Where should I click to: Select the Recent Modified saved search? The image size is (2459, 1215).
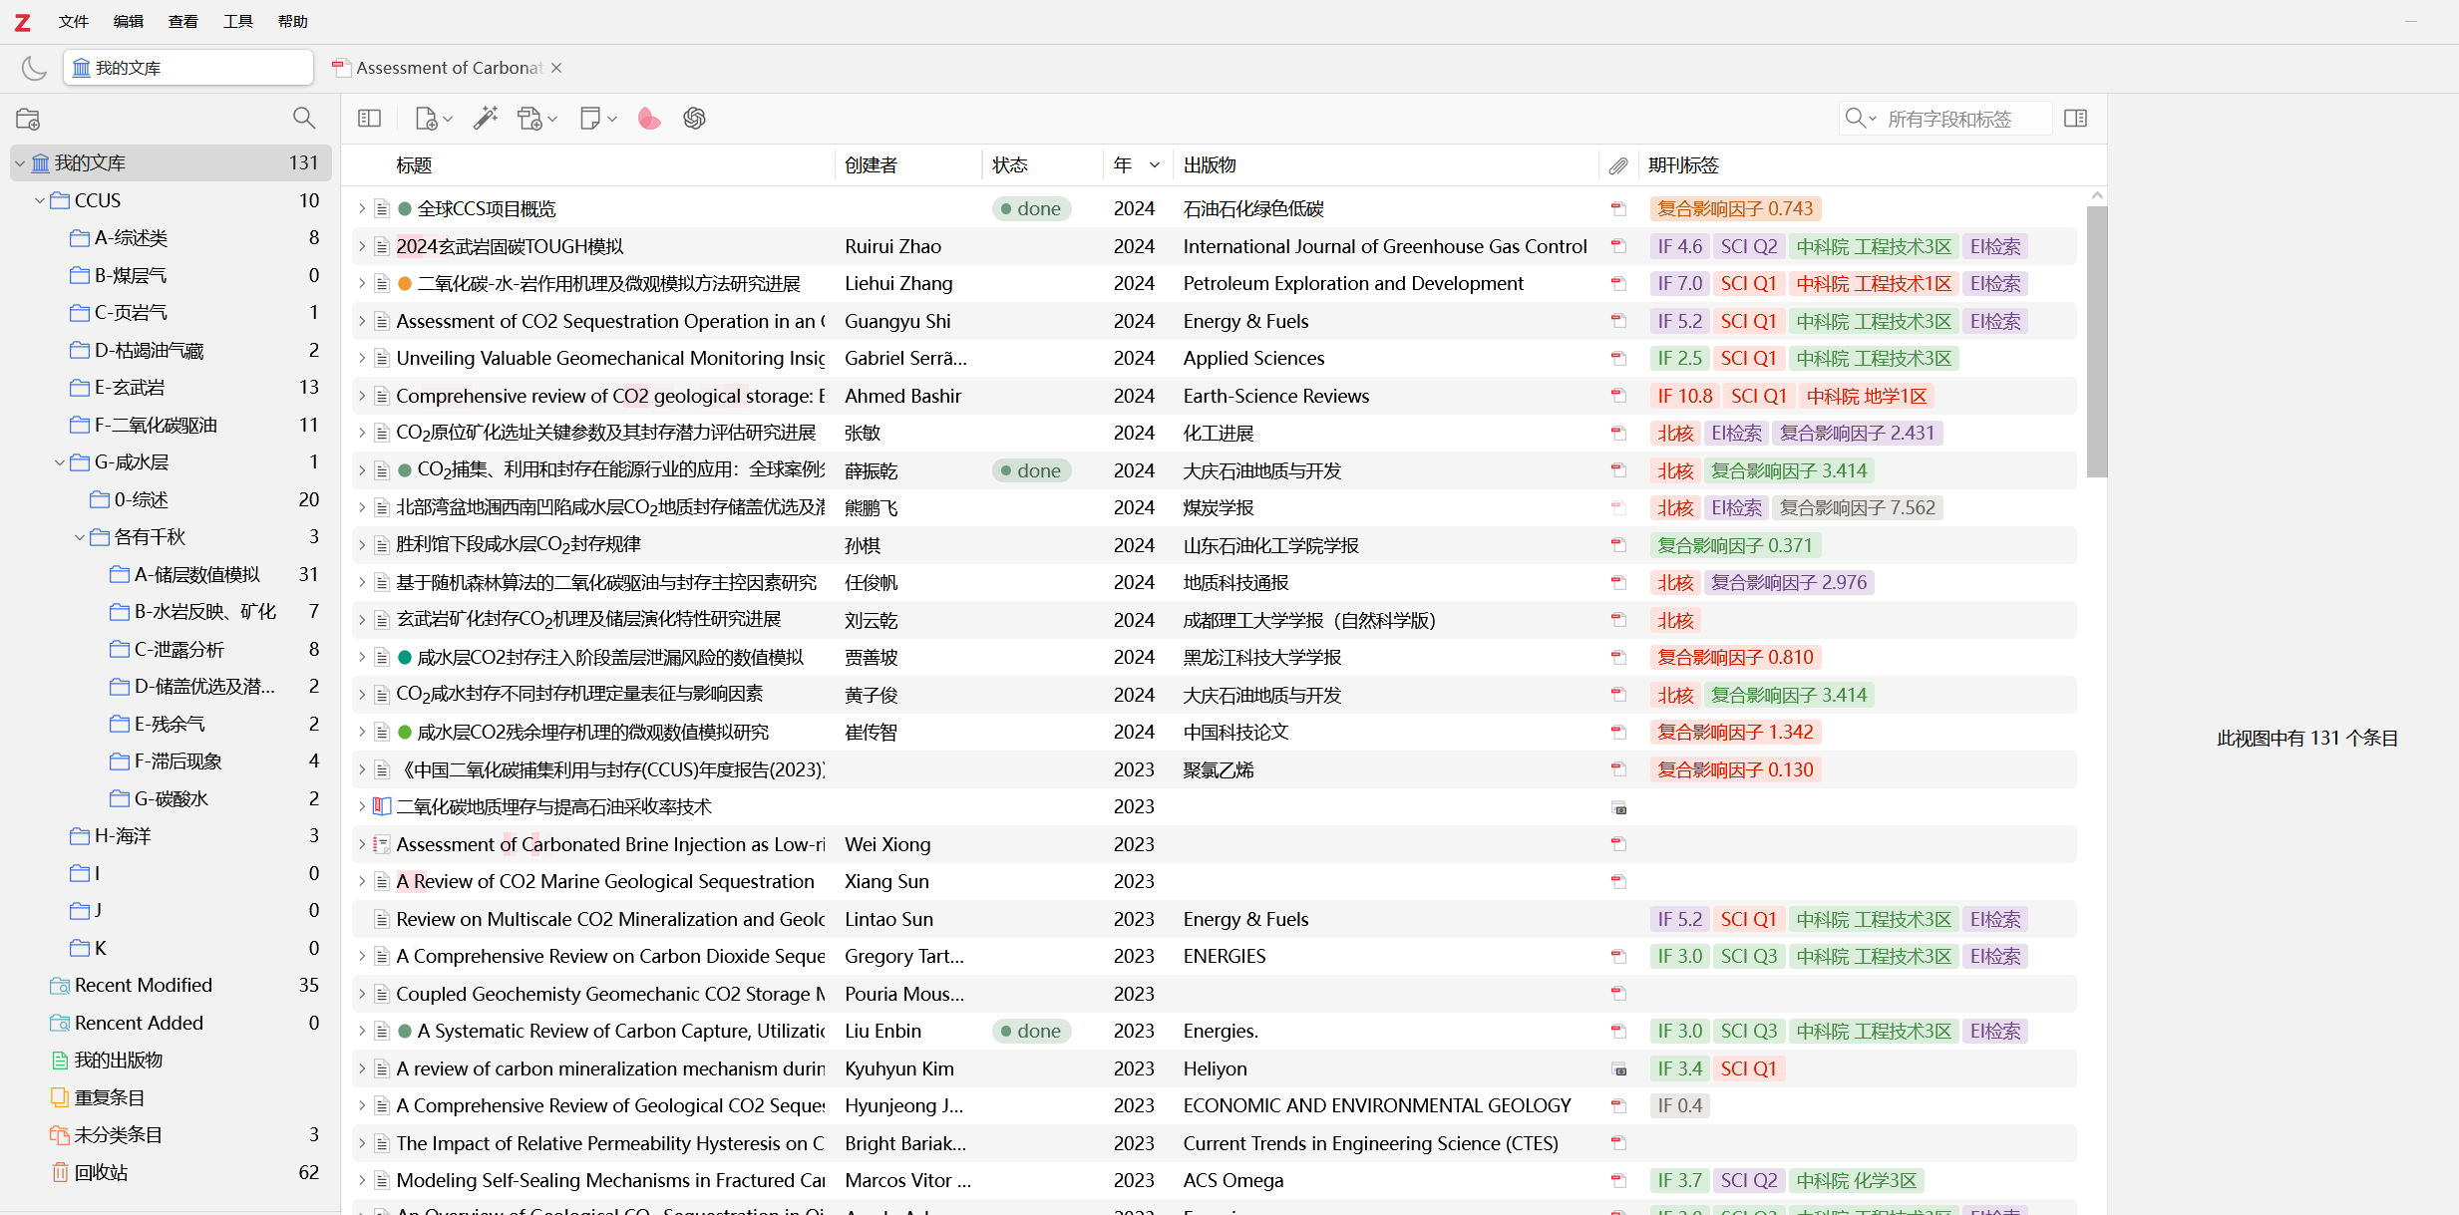(144, 985)
